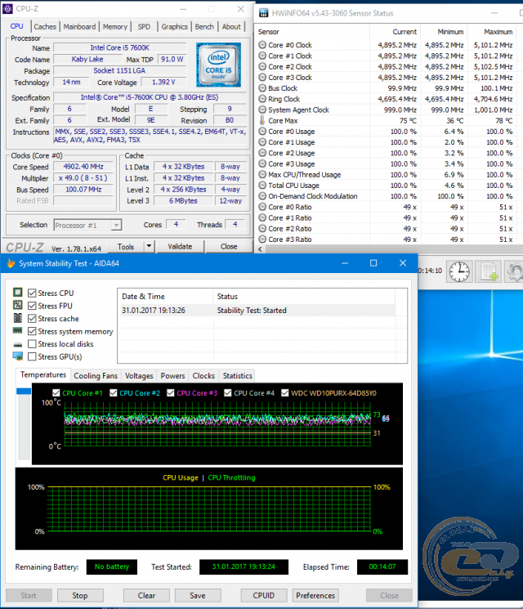Viewport: 523px width, 609px height.
Task: Open the SPD tab in CPU-Z
Action: point(144,27)
